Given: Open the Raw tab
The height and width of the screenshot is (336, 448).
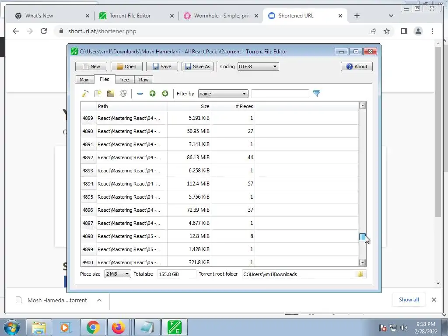Looking at the screenshot, I should 143,80.
